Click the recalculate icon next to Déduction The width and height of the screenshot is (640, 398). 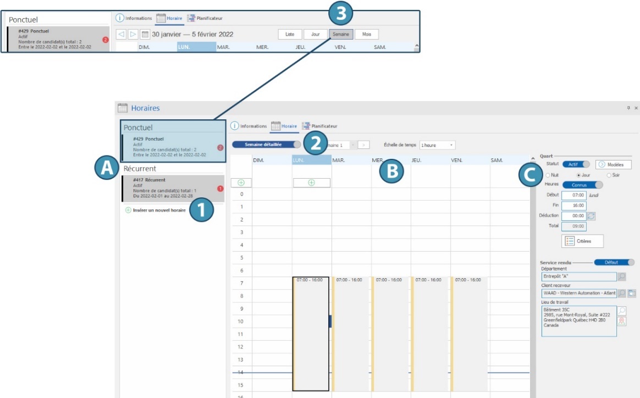[592, 216]
